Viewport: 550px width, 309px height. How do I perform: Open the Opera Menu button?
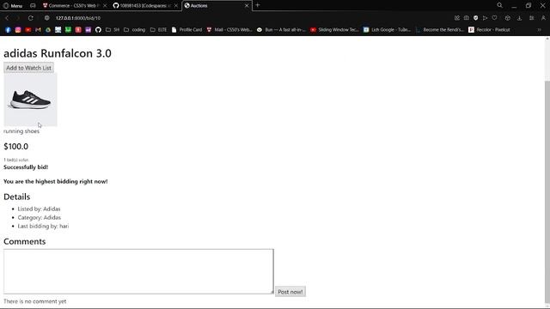(x=13, y=6)
